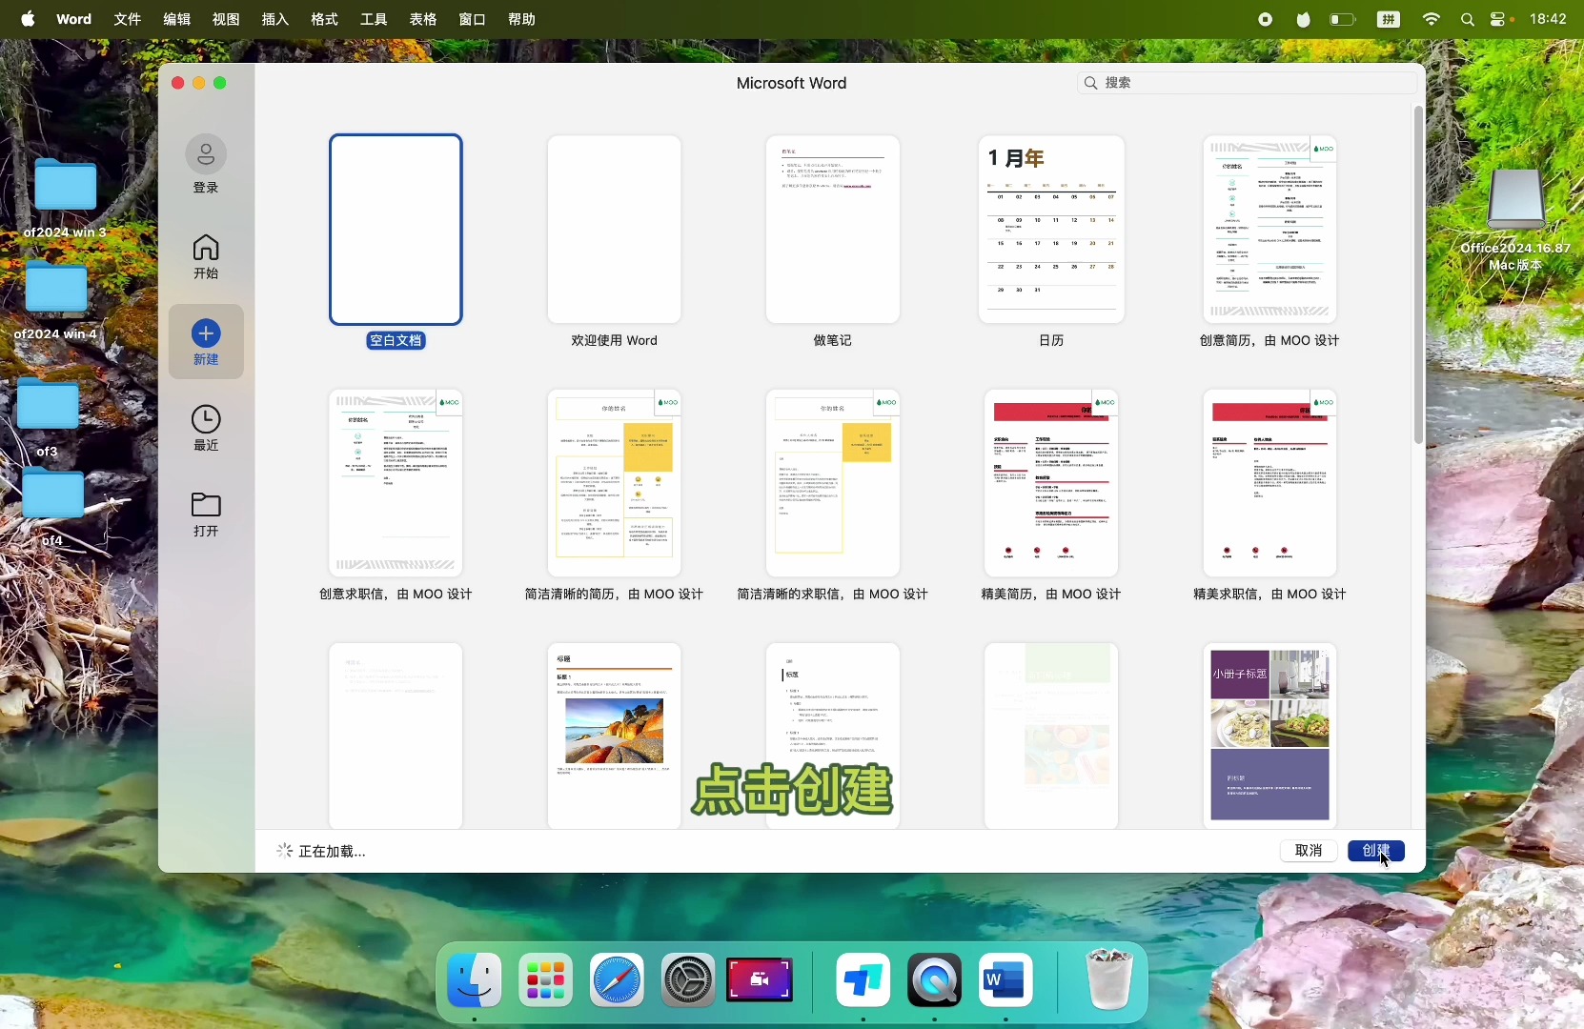Choose 简洁清晰的求职信，由 MOO 设计 template
The image size is (1584, 1029).
832,483
